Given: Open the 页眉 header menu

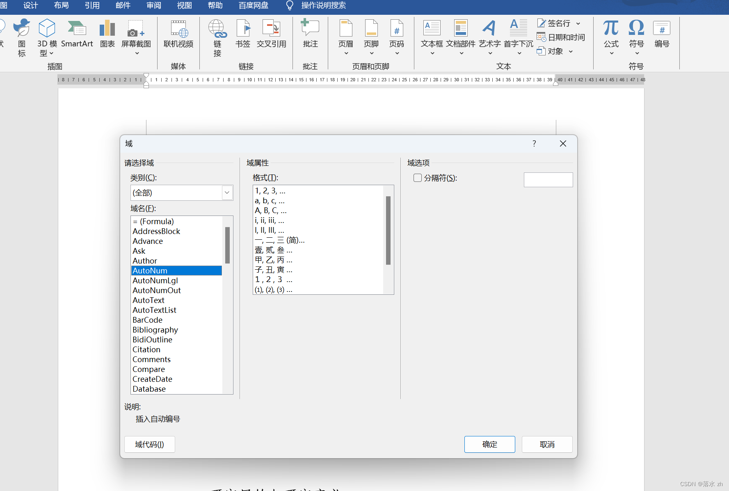Looking at the screenshot, I should click(346, 38).
